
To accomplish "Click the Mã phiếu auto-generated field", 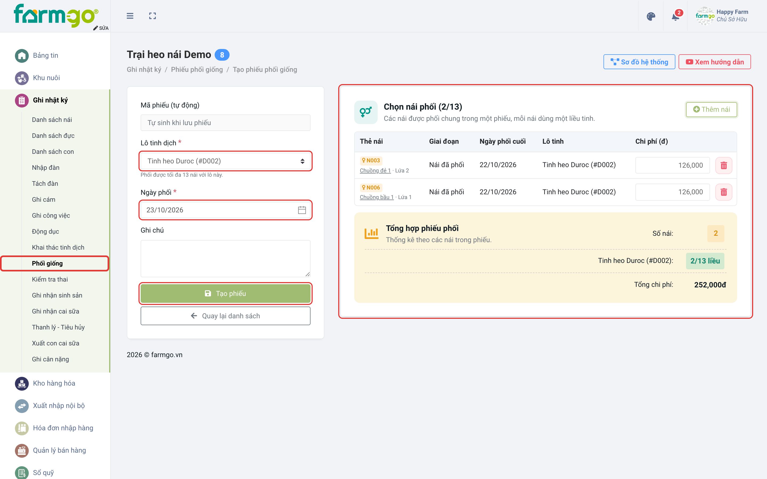I will pyautogui.click(x=225, y=123).
